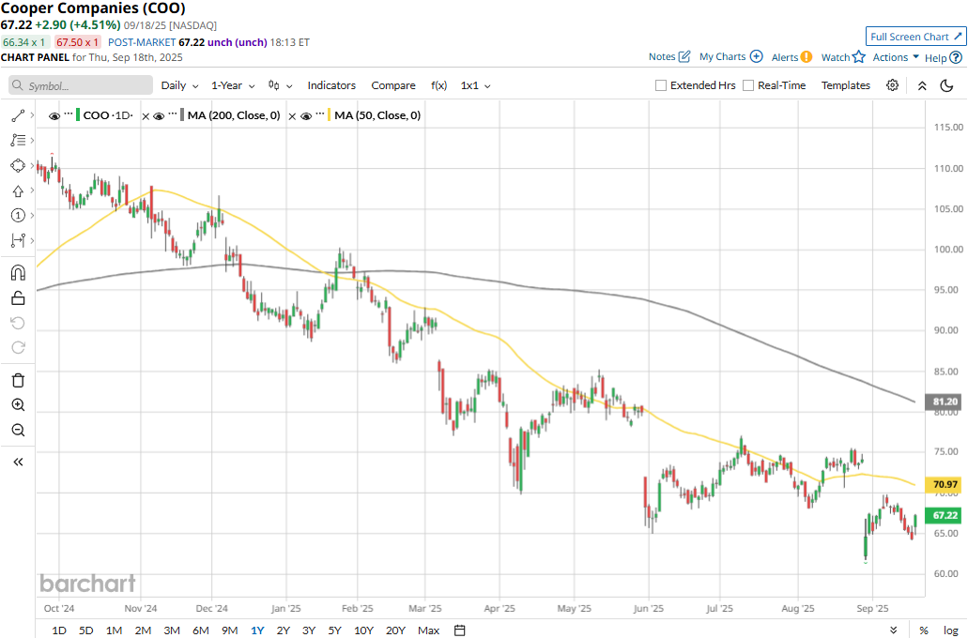Open the calendar date range icon
Screen dimensions: 968x638
click(x=459, y=630)
